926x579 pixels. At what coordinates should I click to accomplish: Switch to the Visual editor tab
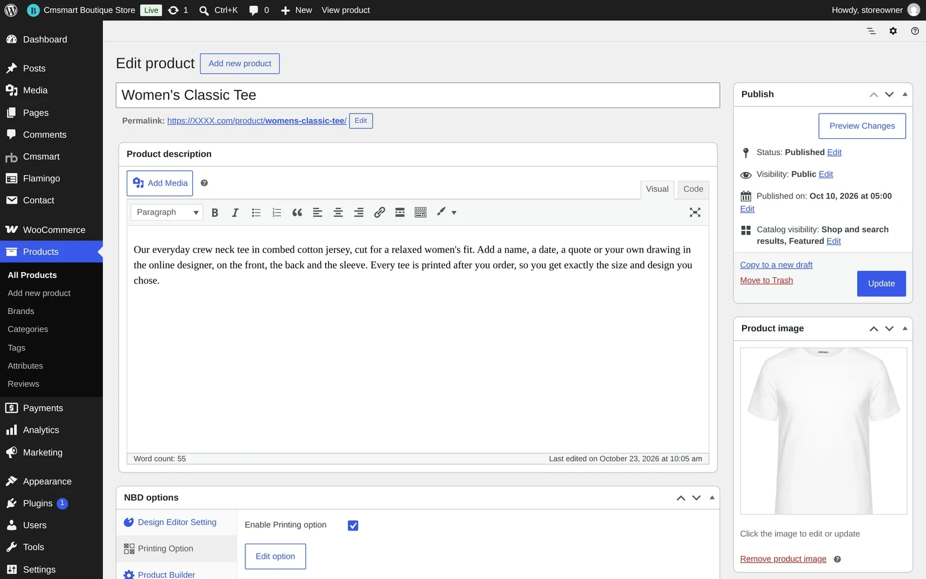pos(657,189)
